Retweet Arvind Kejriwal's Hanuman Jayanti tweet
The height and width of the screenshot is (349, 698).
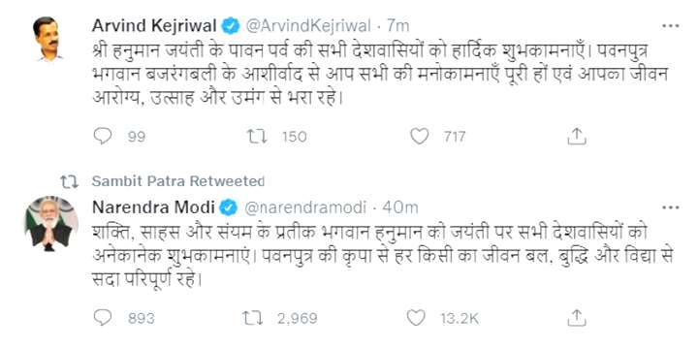pos(257,137)
